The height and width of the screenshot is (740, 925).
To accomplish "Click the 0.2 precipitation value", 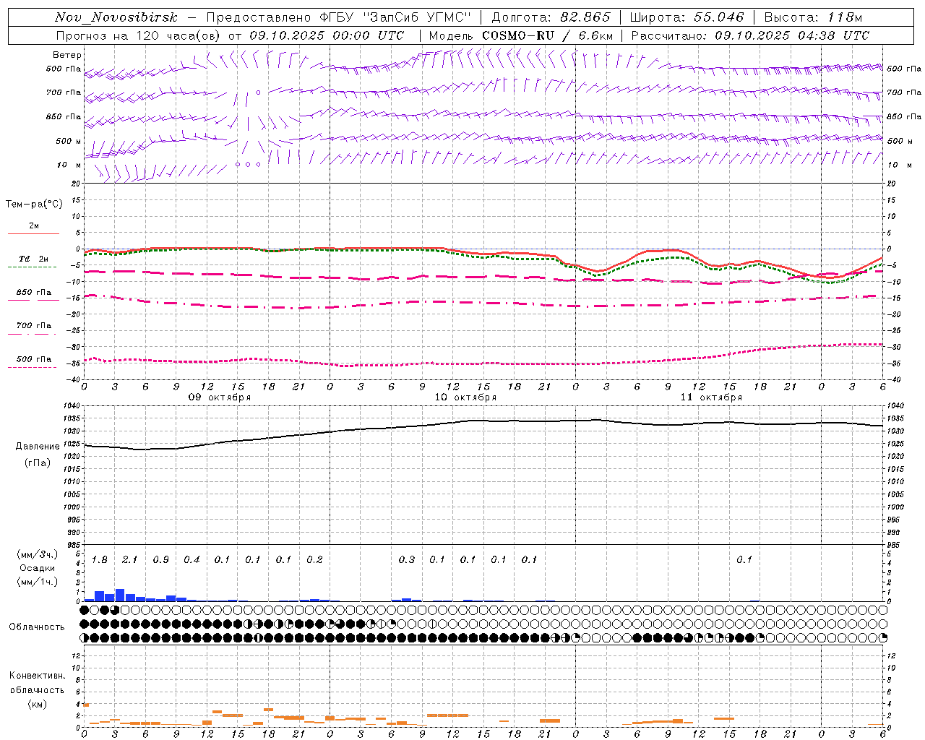I will click(x=314, y=560).
